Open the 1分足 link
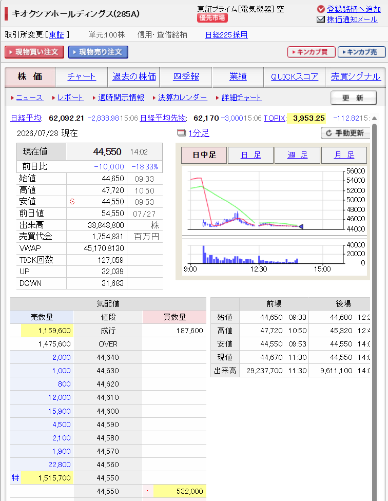Image resolution: width=388 pixels, height=501 pixels. point(199,133)
